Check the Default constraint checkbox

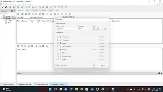58,59
